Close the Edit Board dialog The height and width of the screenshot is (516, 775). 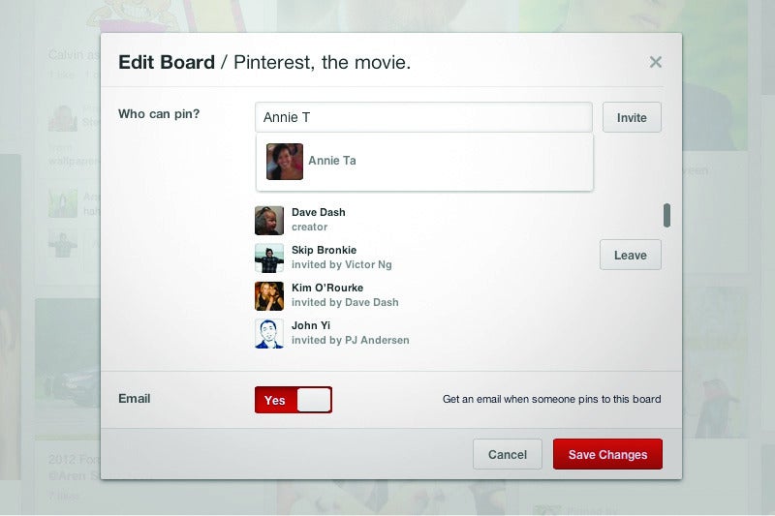[x=656, y=62]
